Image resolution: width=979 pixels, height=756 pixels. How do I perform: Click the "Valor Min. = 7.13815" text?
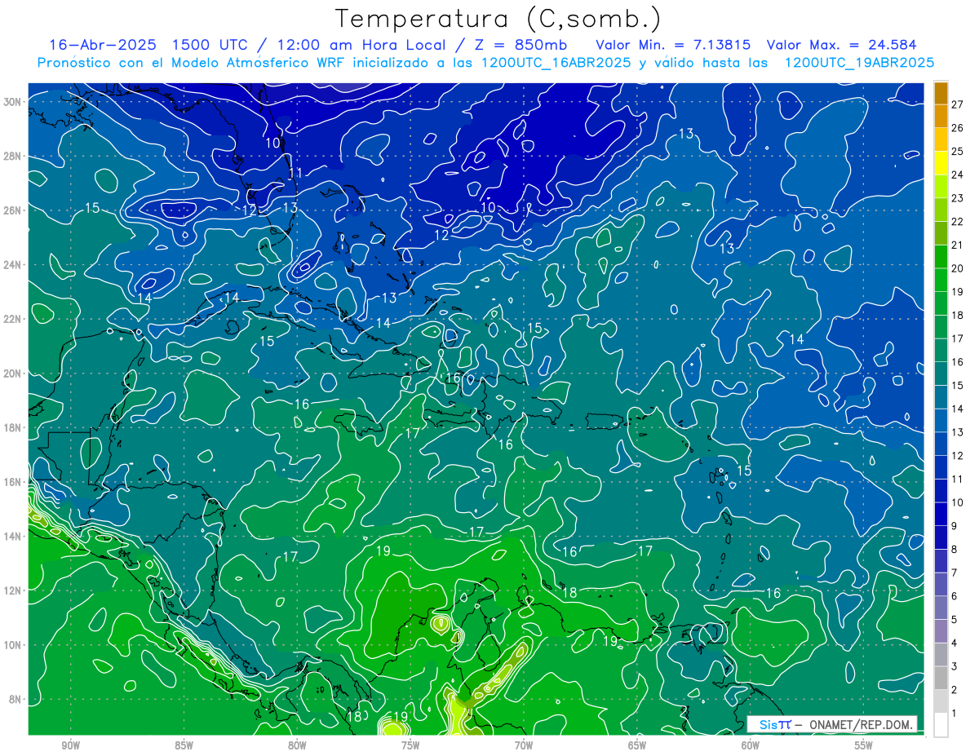673,45
